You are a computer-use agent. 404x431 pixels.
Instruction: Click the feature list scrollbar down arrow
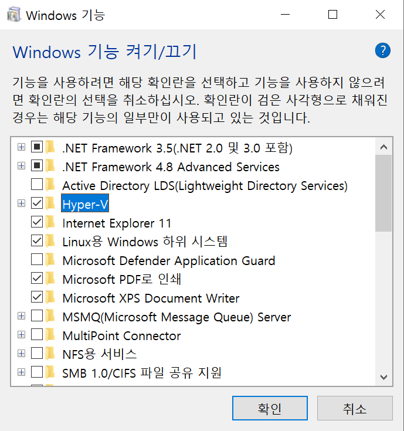[383, 377]
